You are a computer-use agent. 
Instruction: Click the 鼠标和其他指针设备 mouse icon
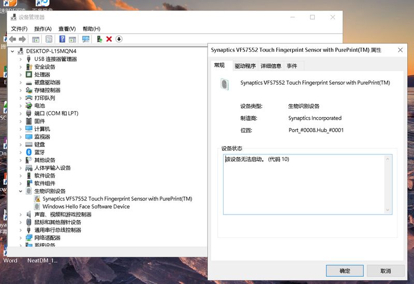(29, 222)
